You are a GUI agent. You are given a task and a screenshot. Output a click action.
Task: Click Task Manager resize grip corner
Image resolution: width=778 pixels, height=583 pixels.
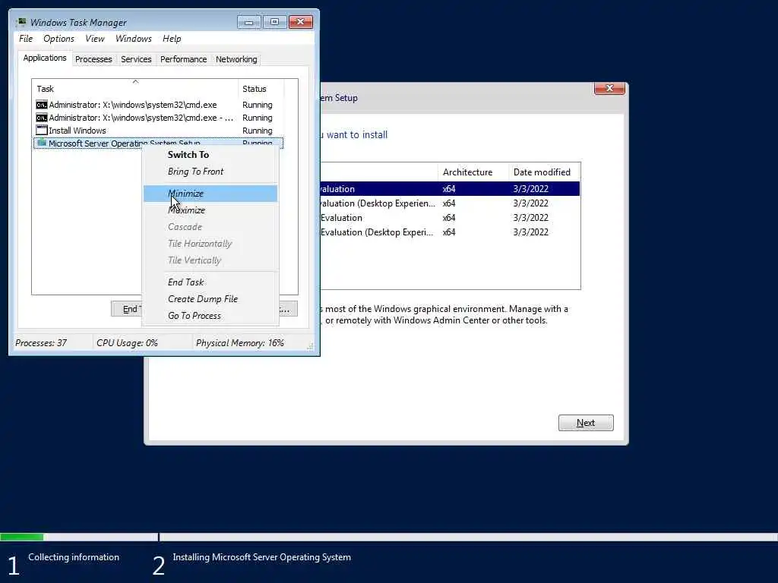(x=310, y=346)
